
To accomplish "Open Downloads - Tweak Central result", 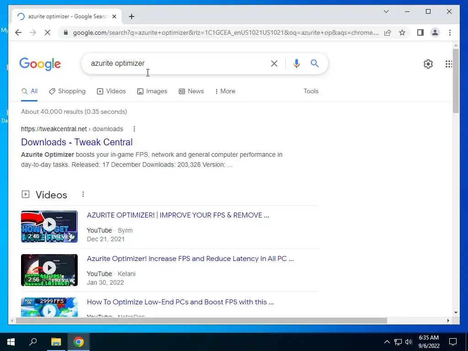I will tap(77, 142).
